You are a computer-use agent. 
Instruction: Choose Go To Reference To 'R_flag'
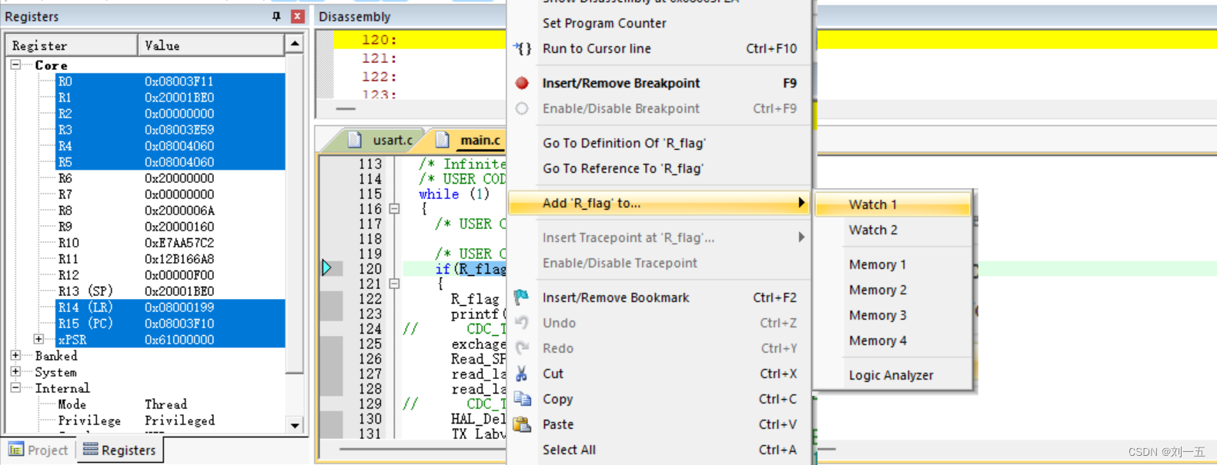(623, 168)
